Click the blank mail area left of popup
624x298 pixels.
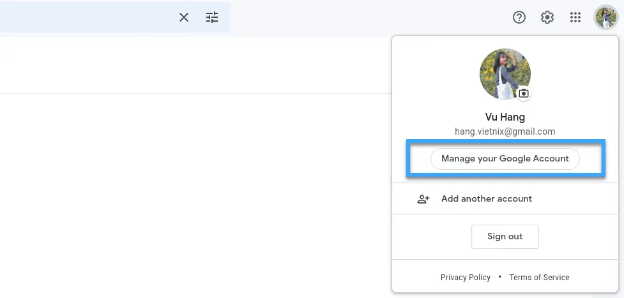point(192,191)
